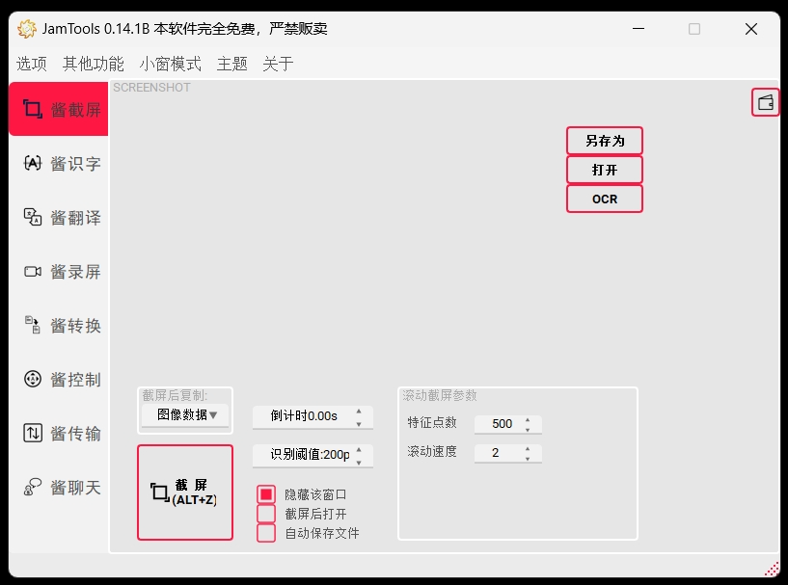Decrease the 识别阈值 threshold

click(359, 462)
